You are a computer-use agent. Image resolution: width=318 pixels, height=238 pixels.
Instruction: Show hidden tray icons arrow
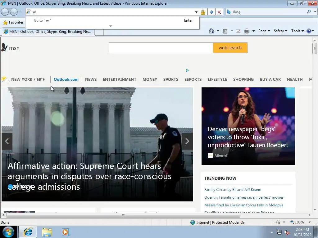[x=271, y=232]
